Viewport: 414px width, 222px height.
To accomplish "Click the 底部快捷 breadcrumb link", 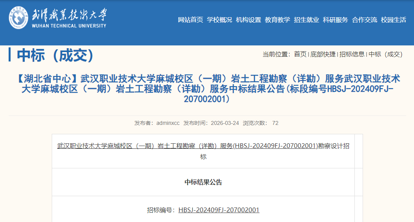I will click(323, 54).
